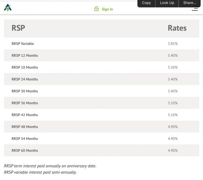Image resolution: width=203 pixels, height=180 pixels.
Task: Select the RRSP Variable row label
Action: (23, 44)
